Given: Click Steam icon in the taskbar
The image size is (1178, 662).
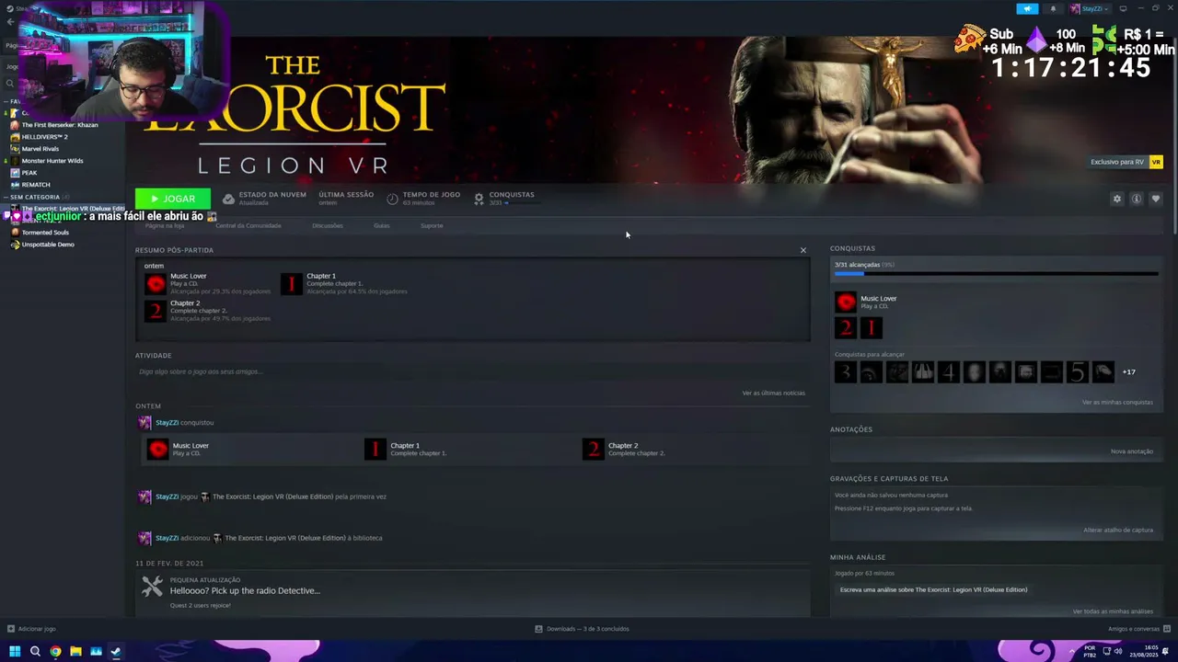Looking at the screenshot, I should (116, 651).
